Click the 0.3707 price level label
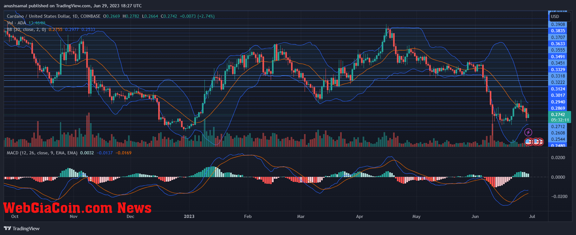This screenshot has height=235, width=576. 558,37
